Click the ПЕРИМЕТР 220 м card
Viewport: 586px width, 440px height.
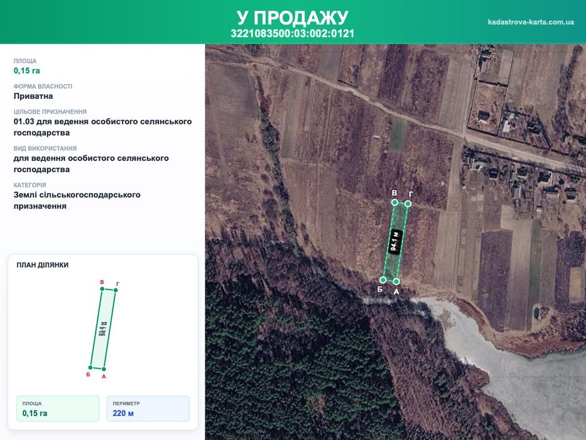coord(148,409)
